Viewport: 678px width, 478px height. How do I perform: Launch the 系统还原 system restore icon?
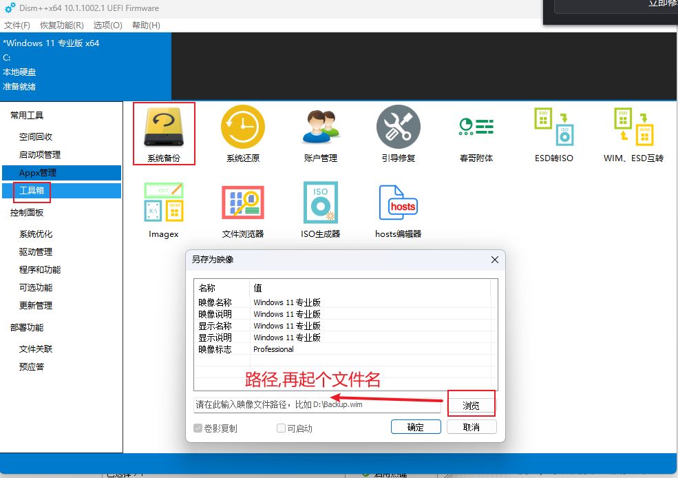coord(242,134)
